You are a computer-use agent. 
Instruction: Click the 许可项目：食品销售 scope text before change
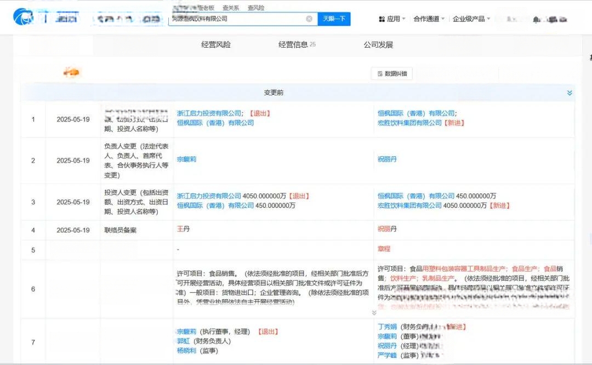pos(272,288)
